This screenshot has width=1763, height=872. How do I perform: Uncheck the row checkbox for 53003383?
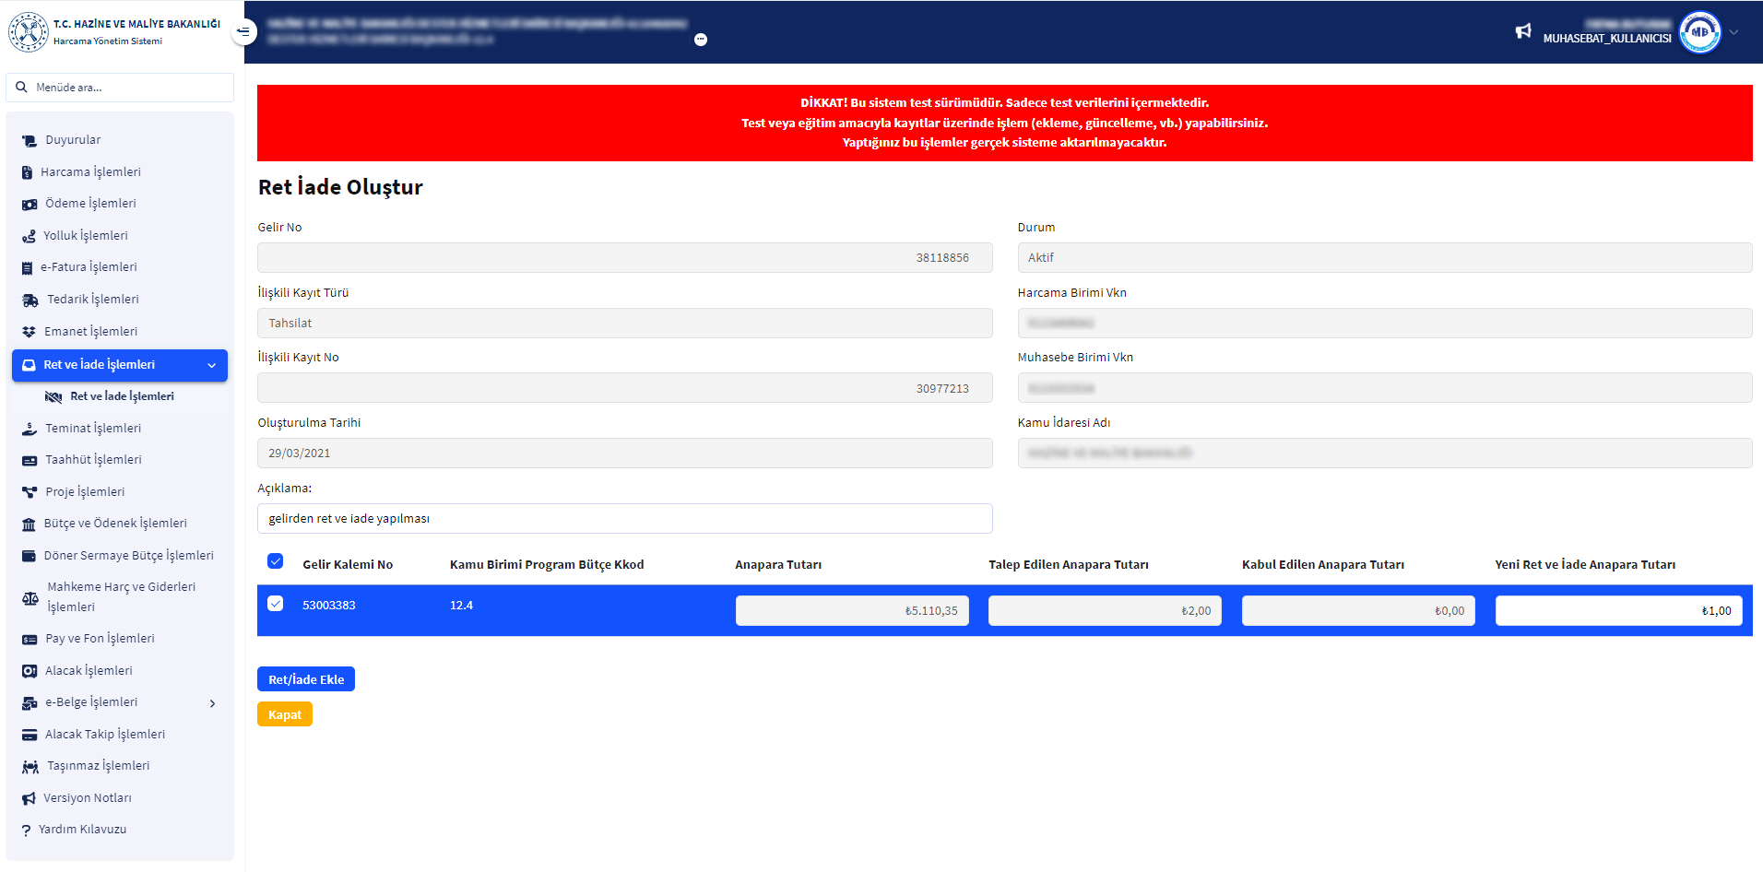[x=275, y=604]
